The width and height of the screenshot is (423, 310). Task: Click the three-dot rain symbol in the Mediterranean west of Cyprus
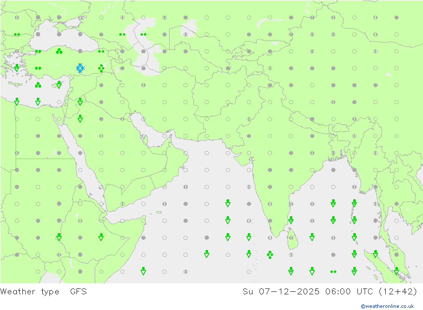(38, 85)
